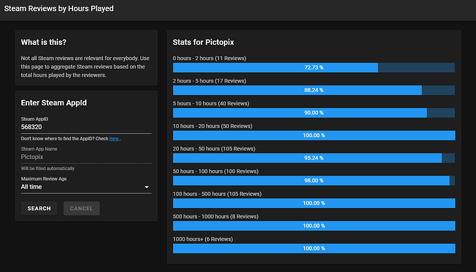Click the 100 hours - 500 hours bar

click(x=314, y=203)
